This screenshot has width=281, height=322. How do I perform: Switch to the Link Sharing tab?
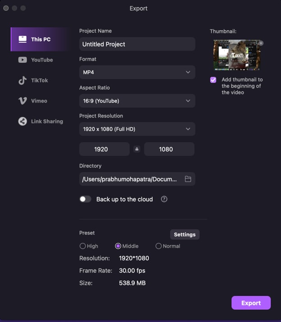46,121
